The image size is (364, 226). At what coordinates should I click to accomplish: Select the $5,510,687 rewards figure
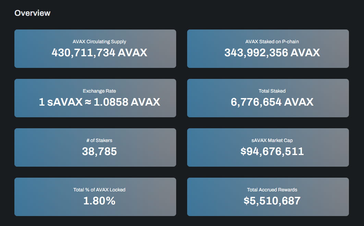[271, 201]
